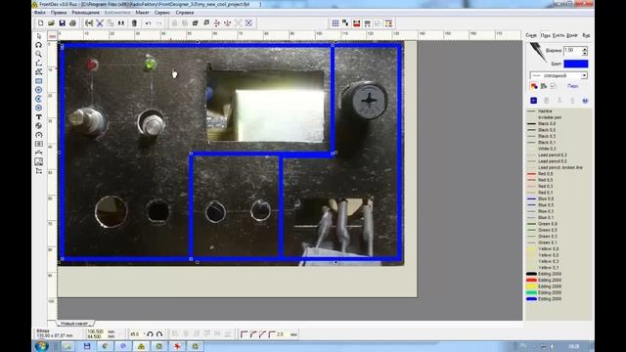626x352 pixels.
Task: Click the New file icon
Action: (x=40, y=23)
